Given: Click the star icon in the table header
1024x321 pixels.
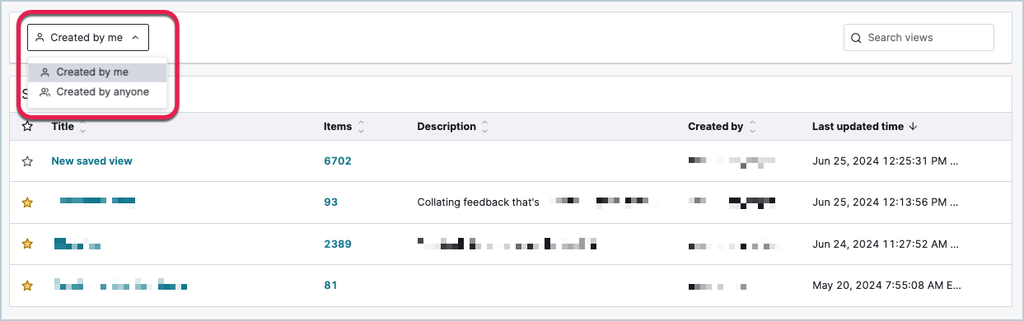Looking at the screenshot, I should [27, 127].
